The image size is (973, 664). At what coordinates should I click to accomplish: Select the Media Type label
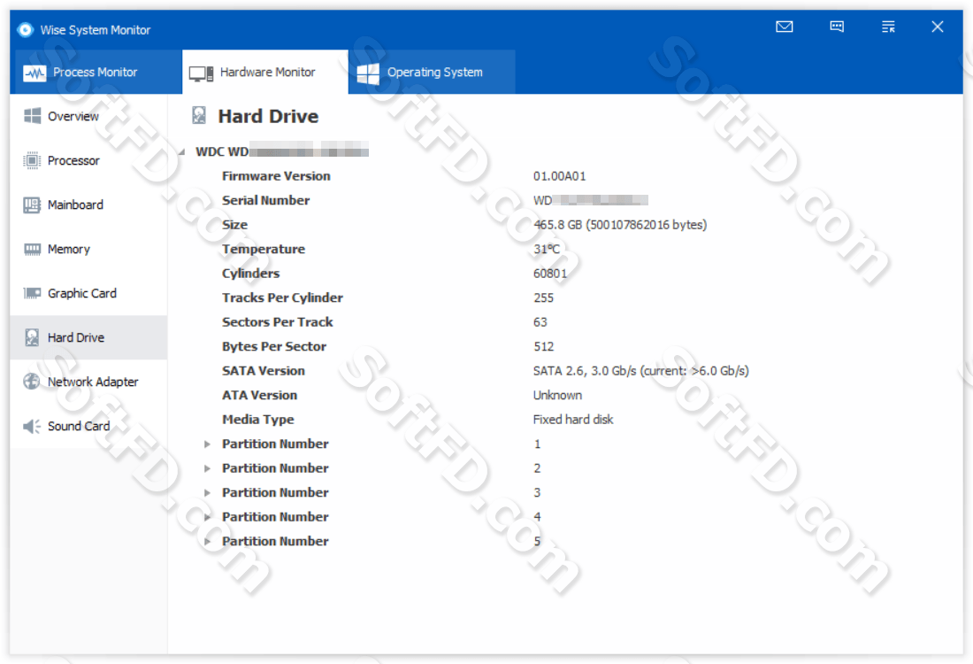pos(258,420)
